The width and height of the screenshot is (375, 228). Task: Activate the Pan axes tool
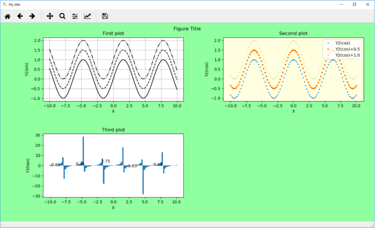point(50,16)
